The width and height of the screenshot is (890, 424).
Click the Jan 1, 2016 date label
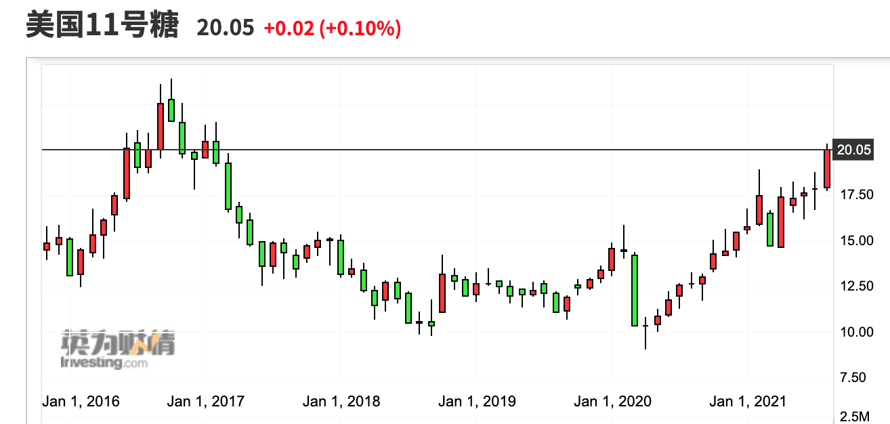[81, 402]
